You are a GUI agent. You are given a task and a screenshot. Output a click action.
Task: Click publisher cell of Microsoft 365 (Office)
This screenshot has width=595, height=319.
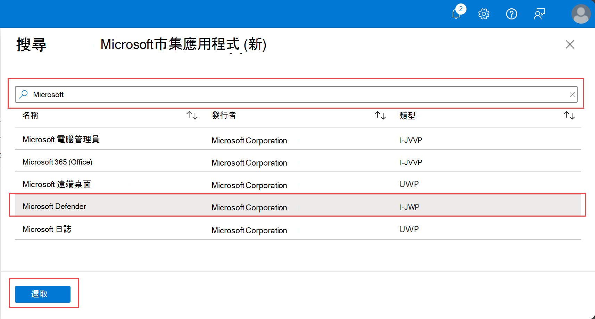click(249, 163)
